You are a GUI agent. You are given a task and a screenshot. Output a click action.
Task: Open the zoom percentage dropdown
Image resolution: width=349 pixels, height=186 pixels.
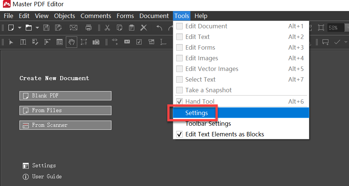point(346,28)
